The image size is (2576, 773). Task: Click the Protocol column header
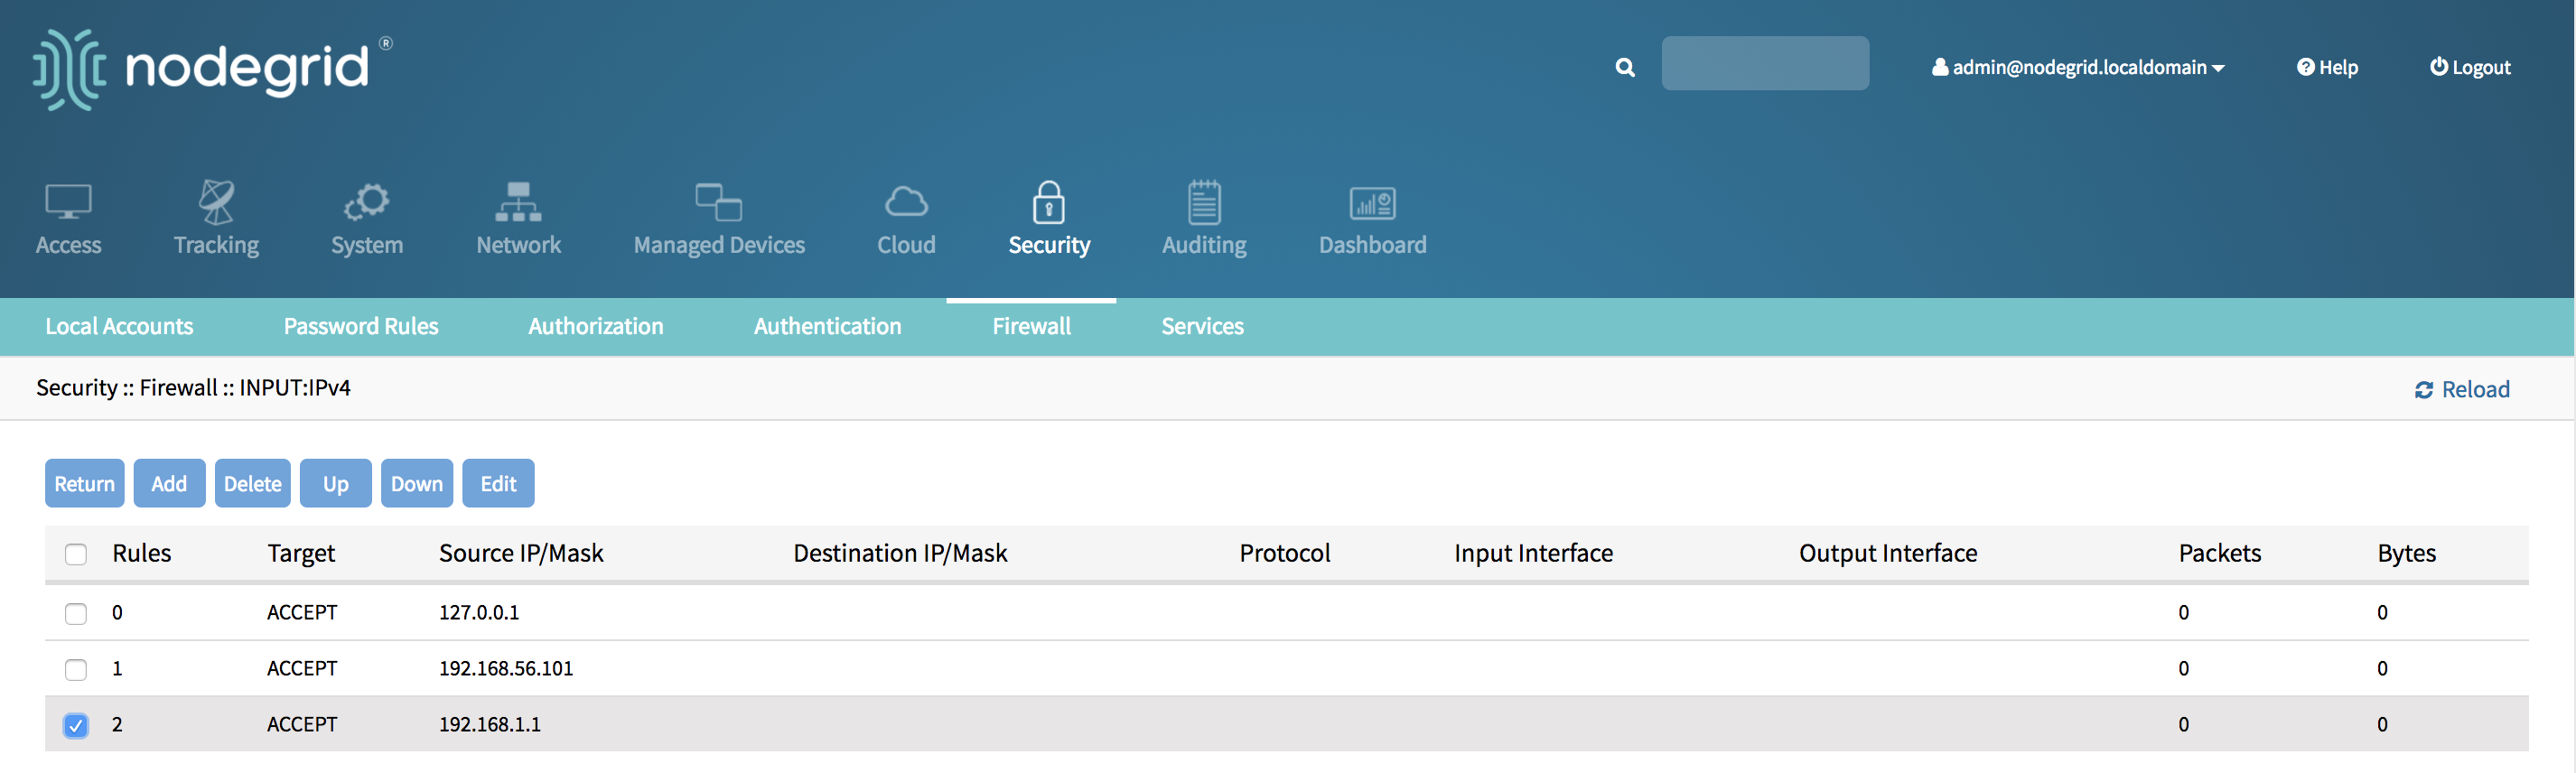tap(1285, 553)
